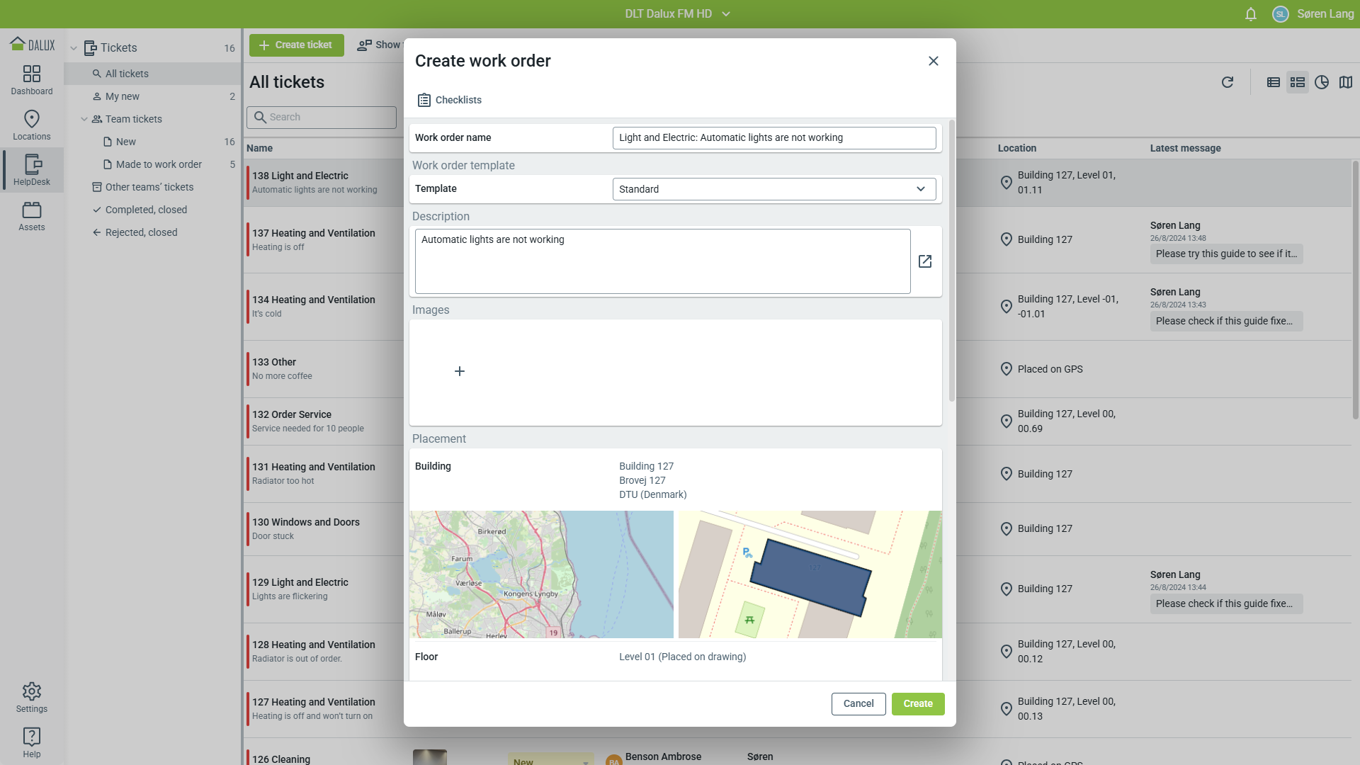Click the Work order name field
The image size is (1360, 765).
click(x=773, y=137)
